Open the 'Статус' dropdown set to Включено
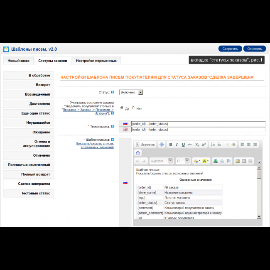The height and width of the screenshot is (270, 270). pyautogui.click(x=131, y=93)
